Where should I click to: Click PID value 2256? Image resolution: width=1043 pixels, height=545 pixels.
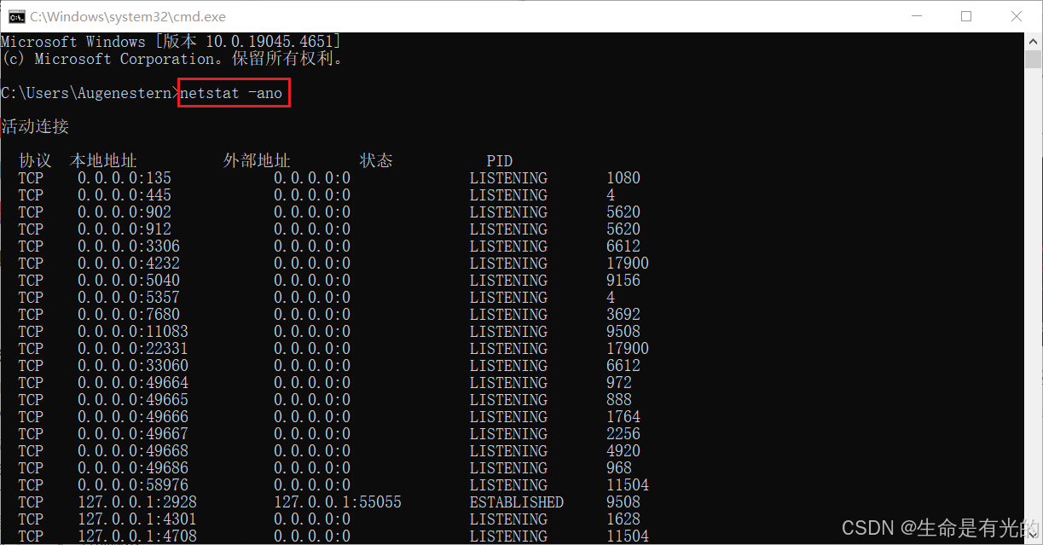tap(623, 434)
